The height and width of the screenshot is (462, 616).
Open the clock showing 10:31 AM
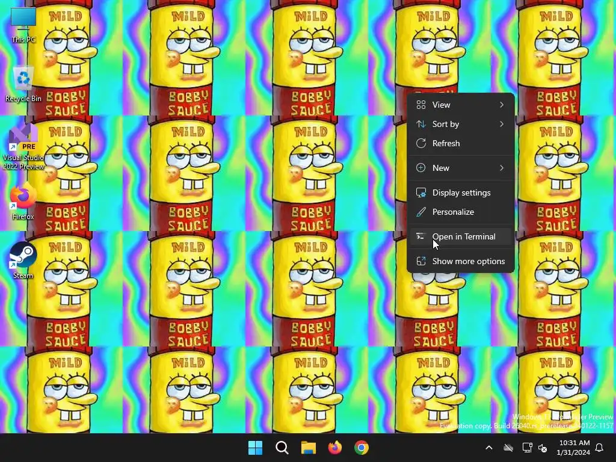pyautogui.click(x=573, y=448)
